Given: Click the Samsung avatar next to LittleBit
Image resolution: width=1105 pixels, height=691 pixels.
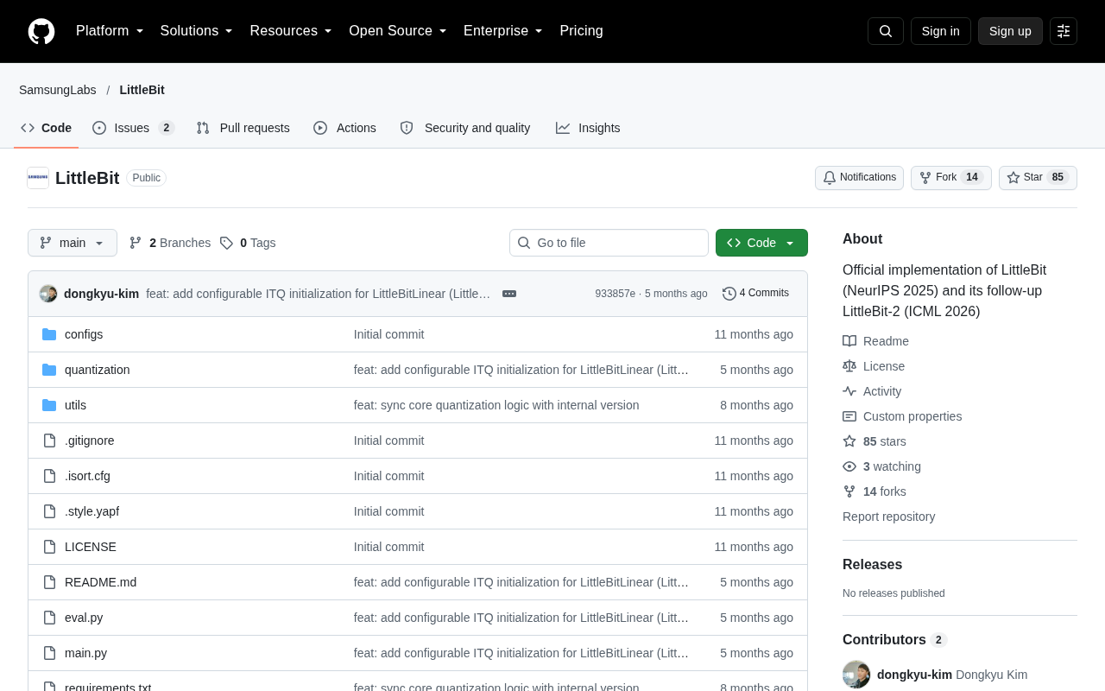Looking at the screenshot, I should point(38,178).
